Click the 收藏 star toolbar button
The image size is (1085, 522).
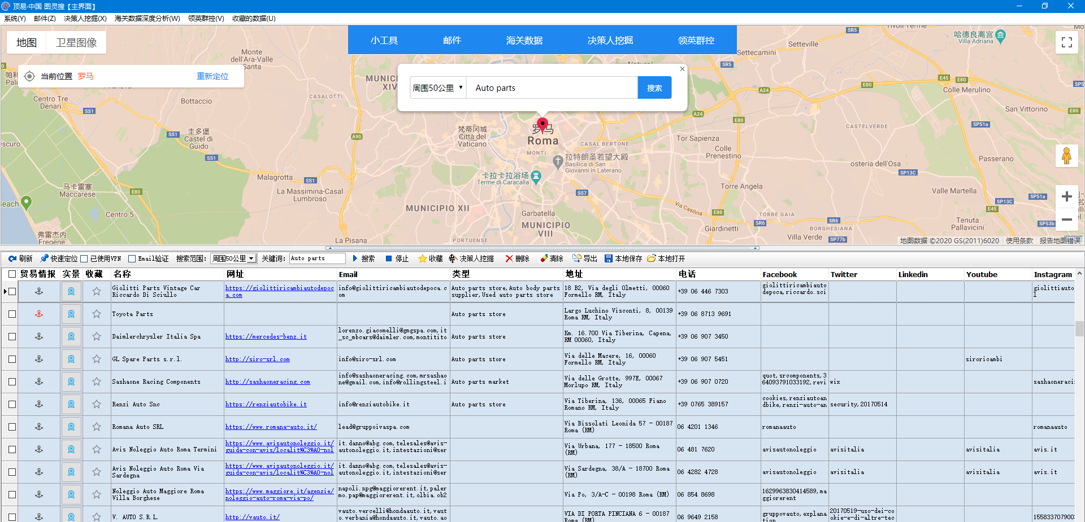430,258
